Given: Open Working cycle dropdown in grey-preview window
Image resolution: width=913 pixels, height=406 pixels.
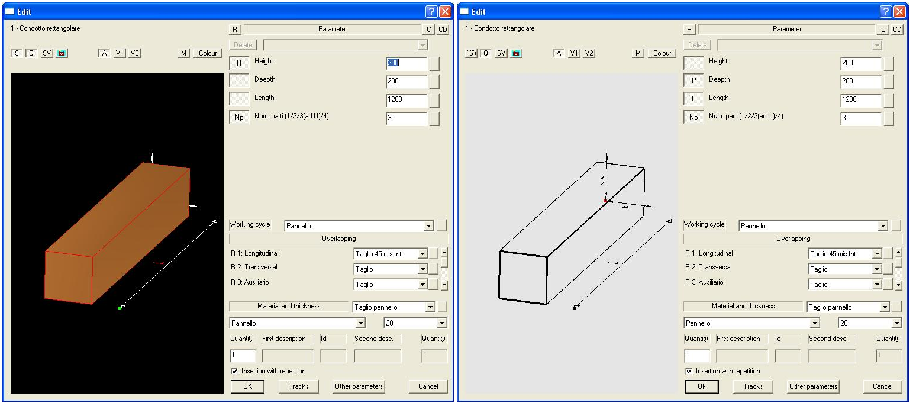Looking at the screenshot, I should 883,226.
